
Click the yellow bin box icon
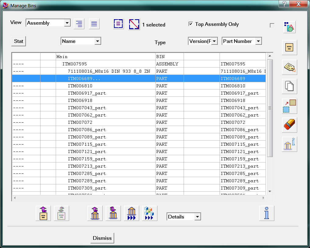pyautogui.click(x=289, y=47)
